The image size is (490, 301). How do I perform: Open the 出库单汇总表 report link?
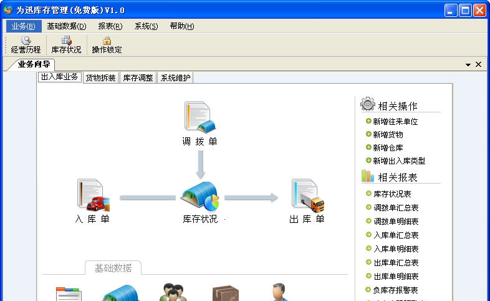[x=396, y=263]
